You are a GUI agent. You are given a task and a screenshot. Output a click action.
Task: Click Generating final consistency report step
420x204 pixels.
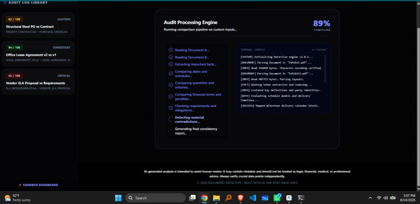point(196,131)
